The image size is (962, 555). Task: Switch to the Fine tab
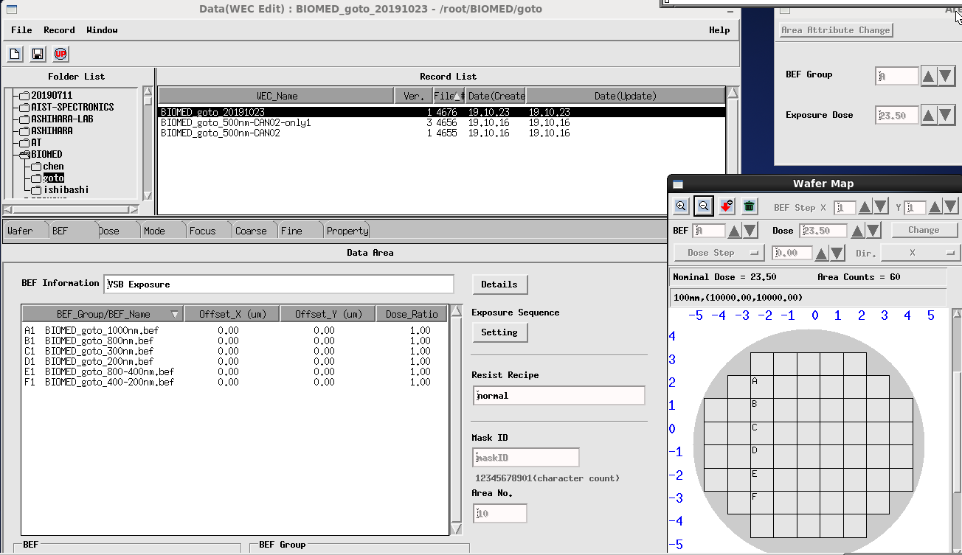(x=300, y=231)
